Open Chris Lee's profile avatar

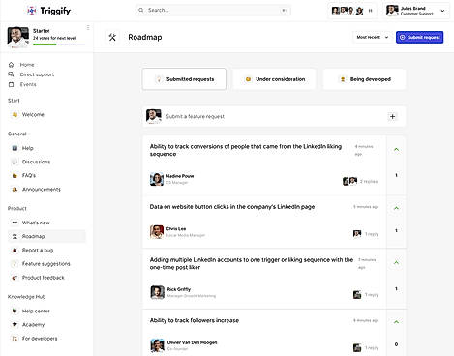[157, 231]
